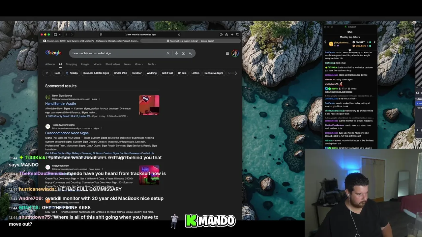422x237 pixels.
Task: Toggle the Safari sidebar button
Action: tap(55, 35)
